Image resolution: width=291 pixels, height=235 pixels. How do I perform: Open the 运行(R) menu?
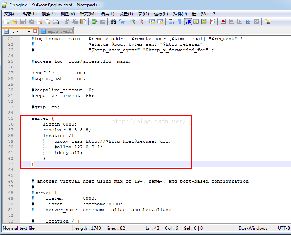pos(161,14)
